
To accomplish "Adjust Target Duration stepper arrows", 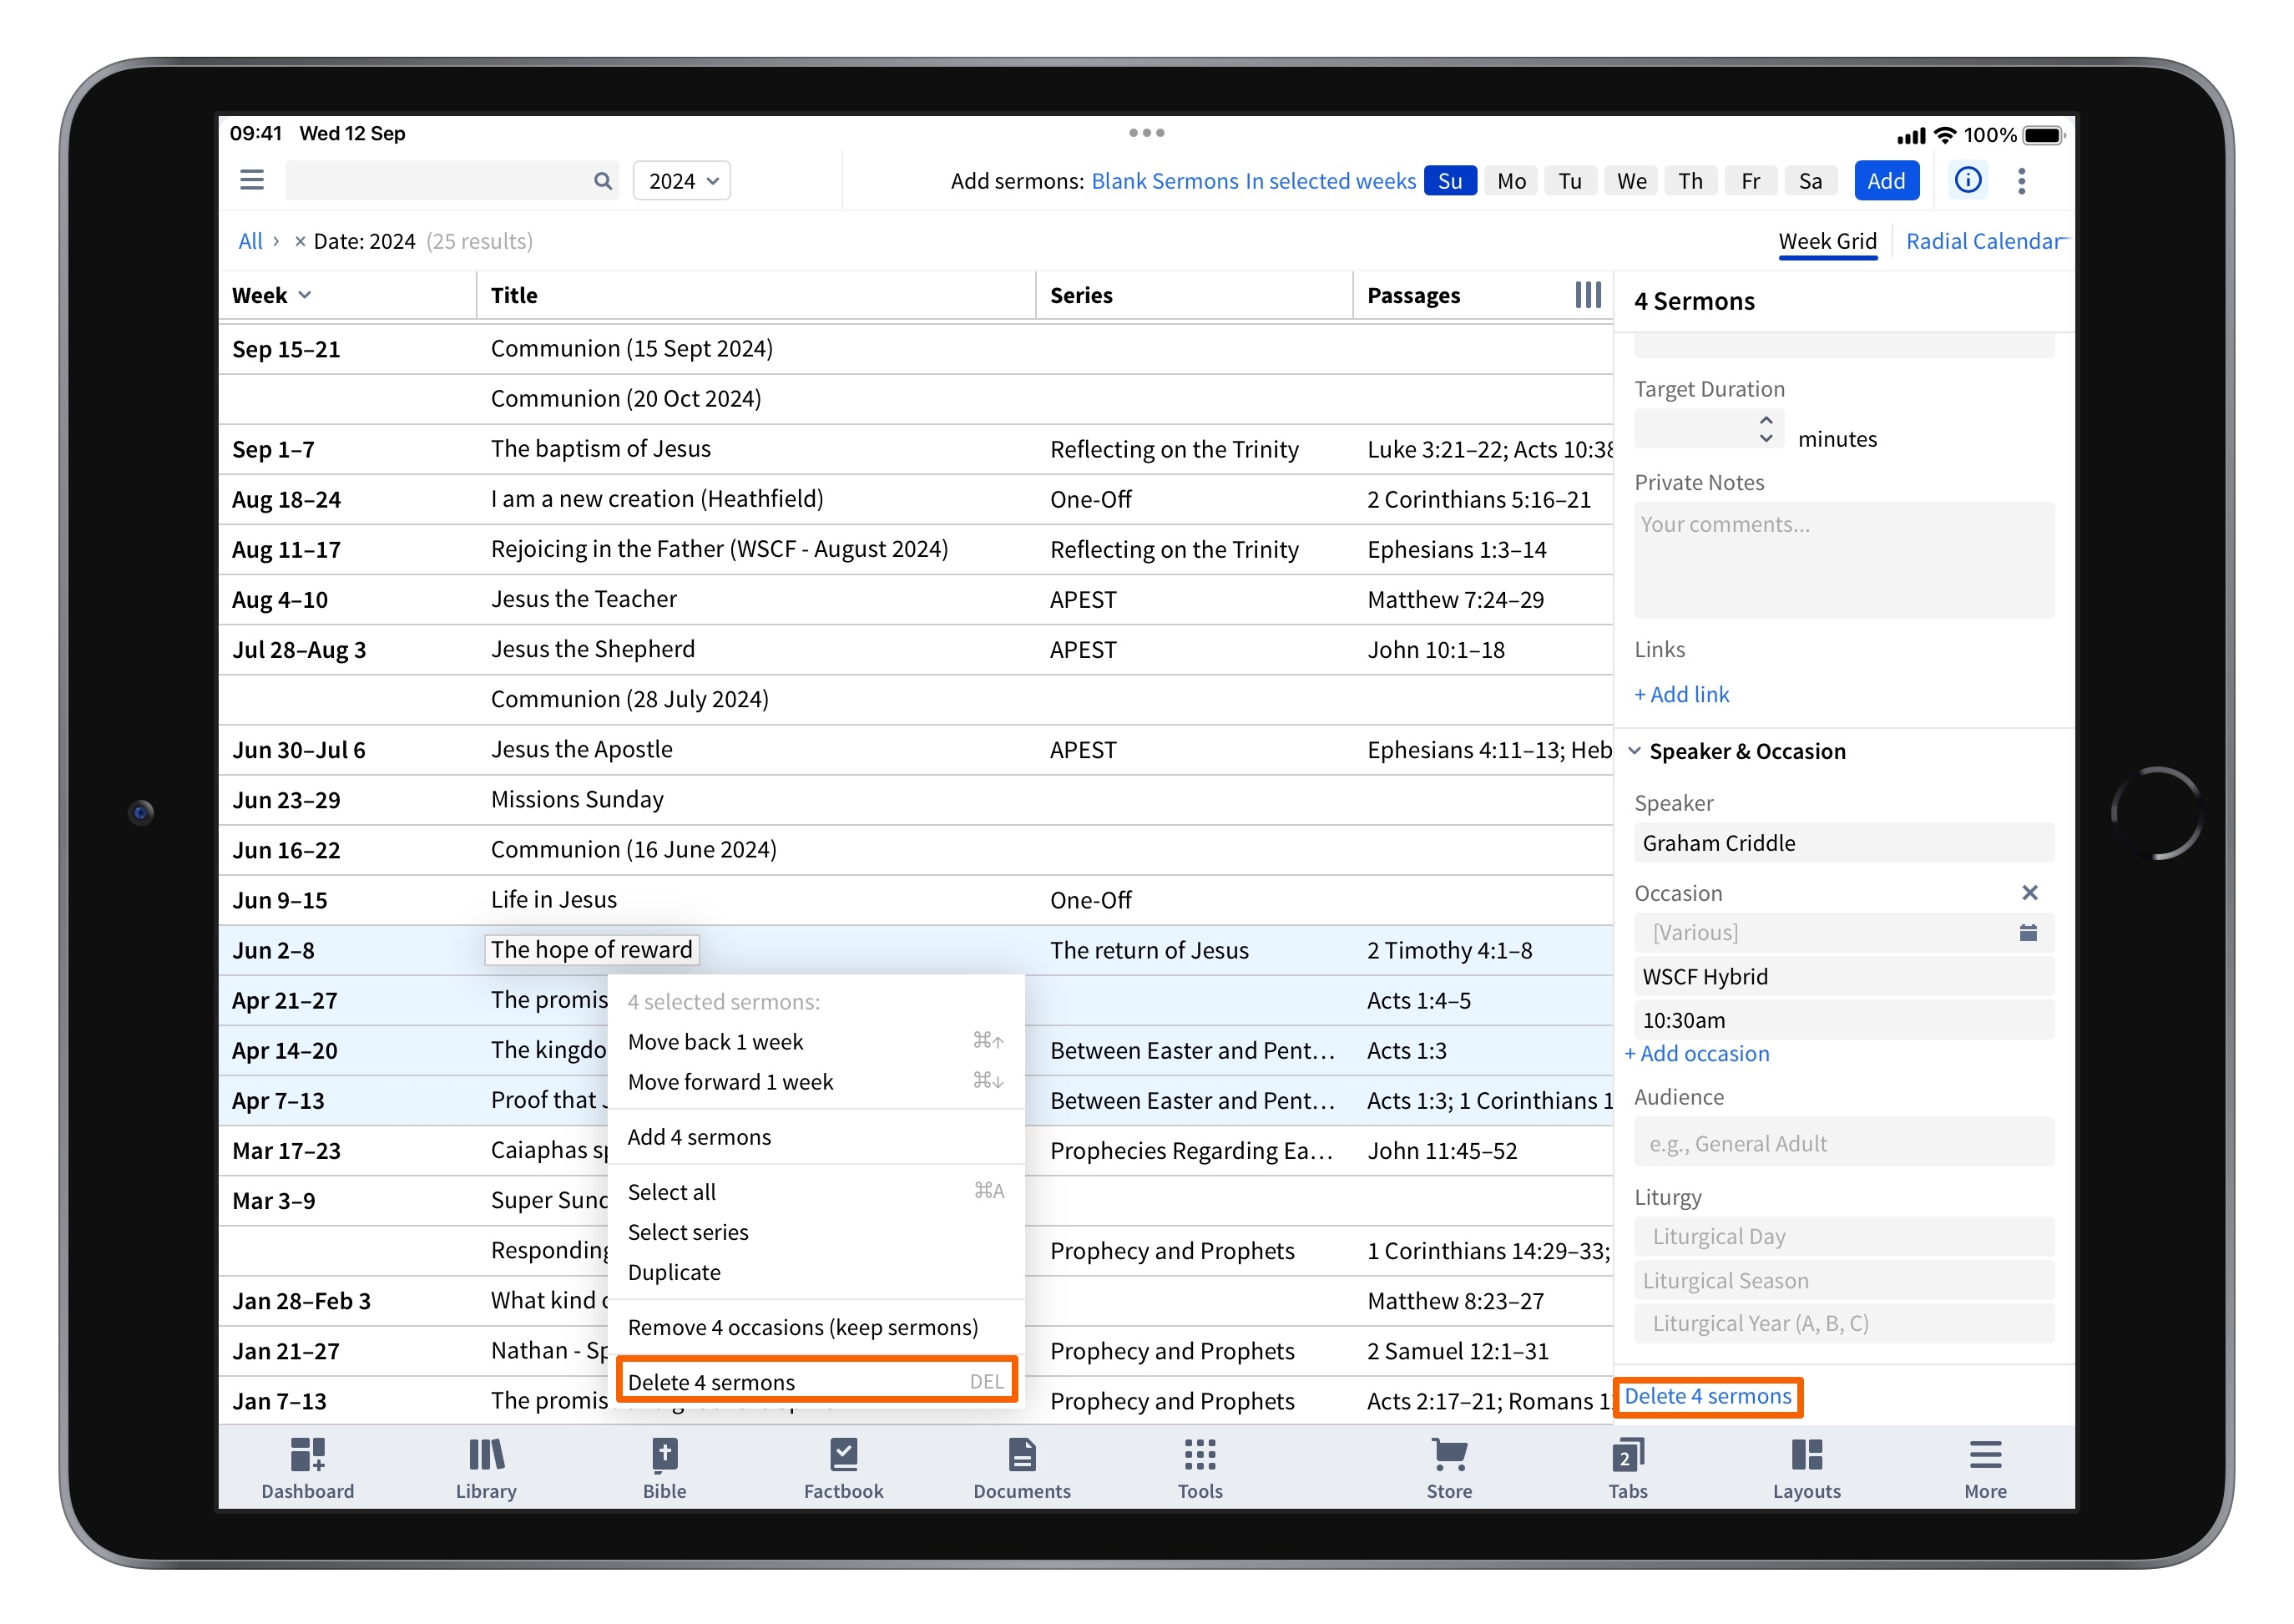I will point(1766,430).
